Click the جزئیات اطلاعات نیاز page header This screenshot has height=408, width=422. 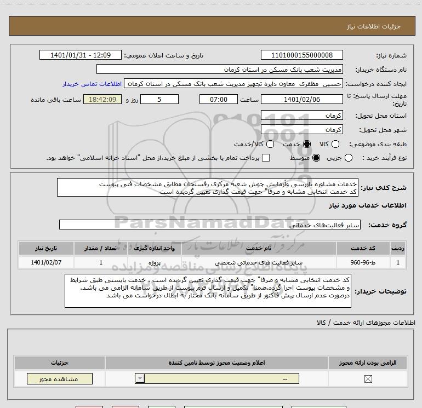coord(212,26)
